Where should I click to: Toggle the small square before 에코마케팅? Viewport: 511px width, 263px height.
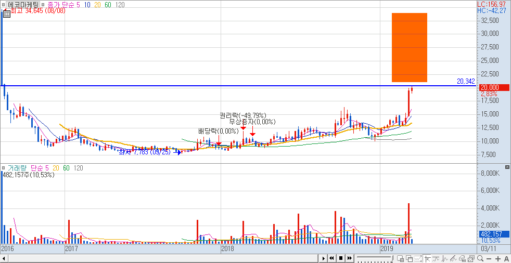pyautogui.click(x=3, y=5)
